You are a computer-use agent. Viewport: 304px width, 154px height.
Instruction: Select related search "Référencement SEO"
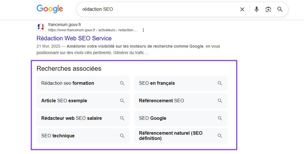pos(181,101)
